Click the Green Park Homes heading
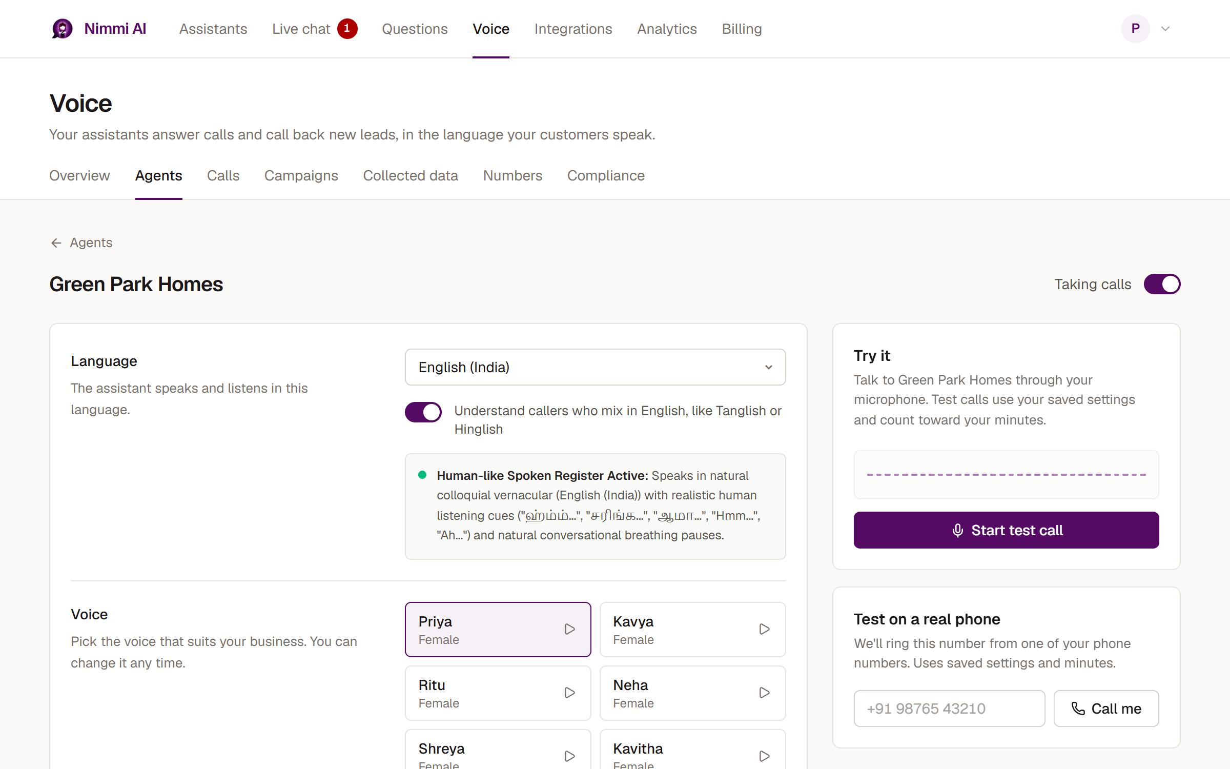 click(136, 284)
